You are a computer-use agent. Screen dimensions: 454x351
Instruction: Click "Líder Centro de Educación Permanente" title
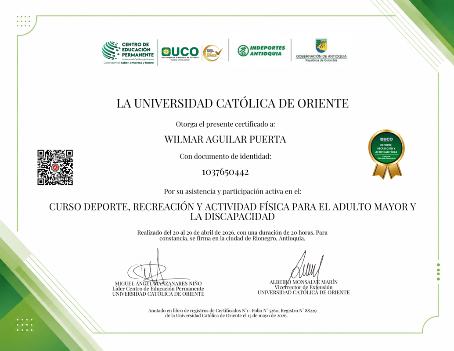coord(158,289)
